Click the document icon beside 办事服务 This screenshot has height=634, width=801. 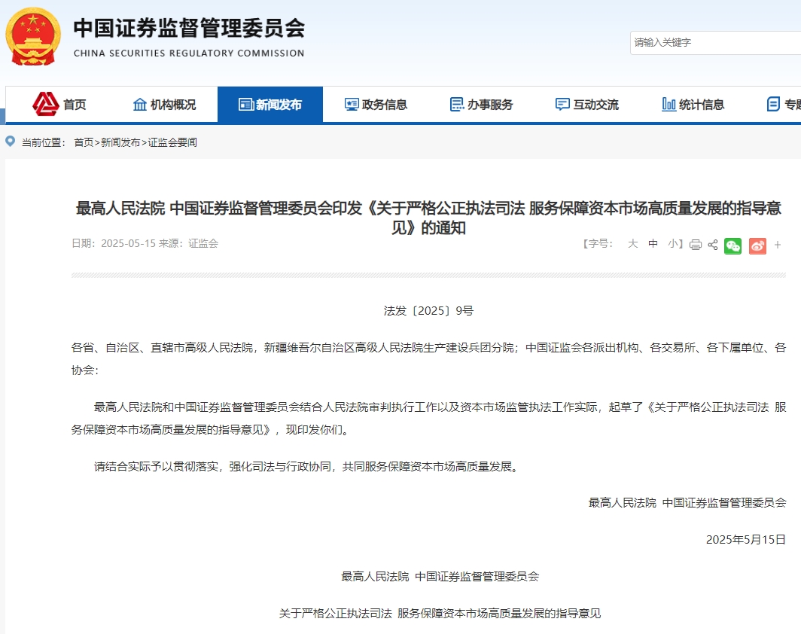[x=457, y=104]
